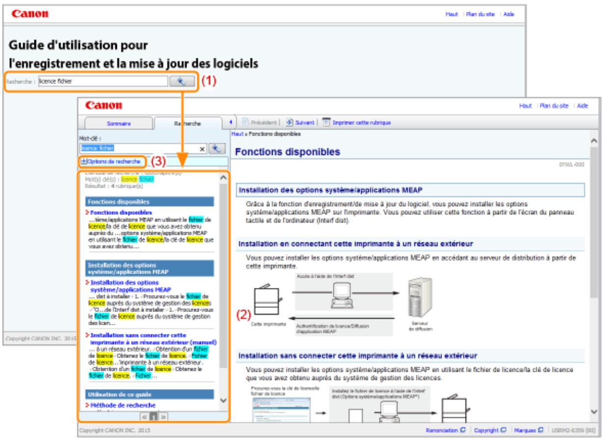The width and height of the screenshot is (602, 438).
Task: Click Canon logo in front window
Action: [104, 105]
